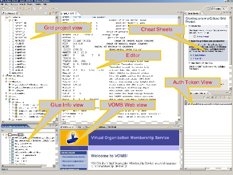Click the New wizard toolbar icon

pyautogui.click(x=4, y=8)
